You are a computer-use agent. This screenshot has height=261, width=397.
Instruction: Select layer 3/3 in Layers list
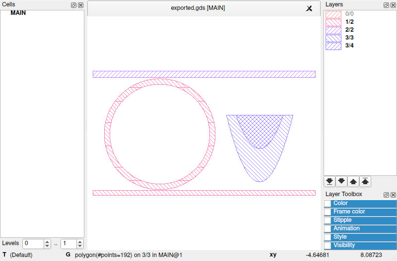click(x=349, y=38)
